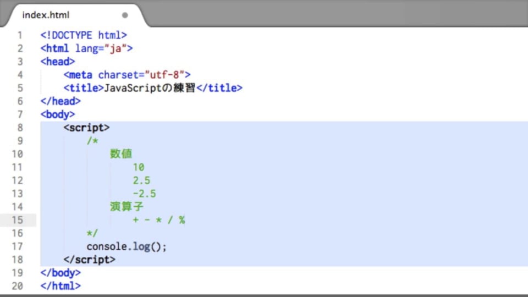The image size is (528, 297).
Task: Click the closing </title> tag
Action: point(219,88)
